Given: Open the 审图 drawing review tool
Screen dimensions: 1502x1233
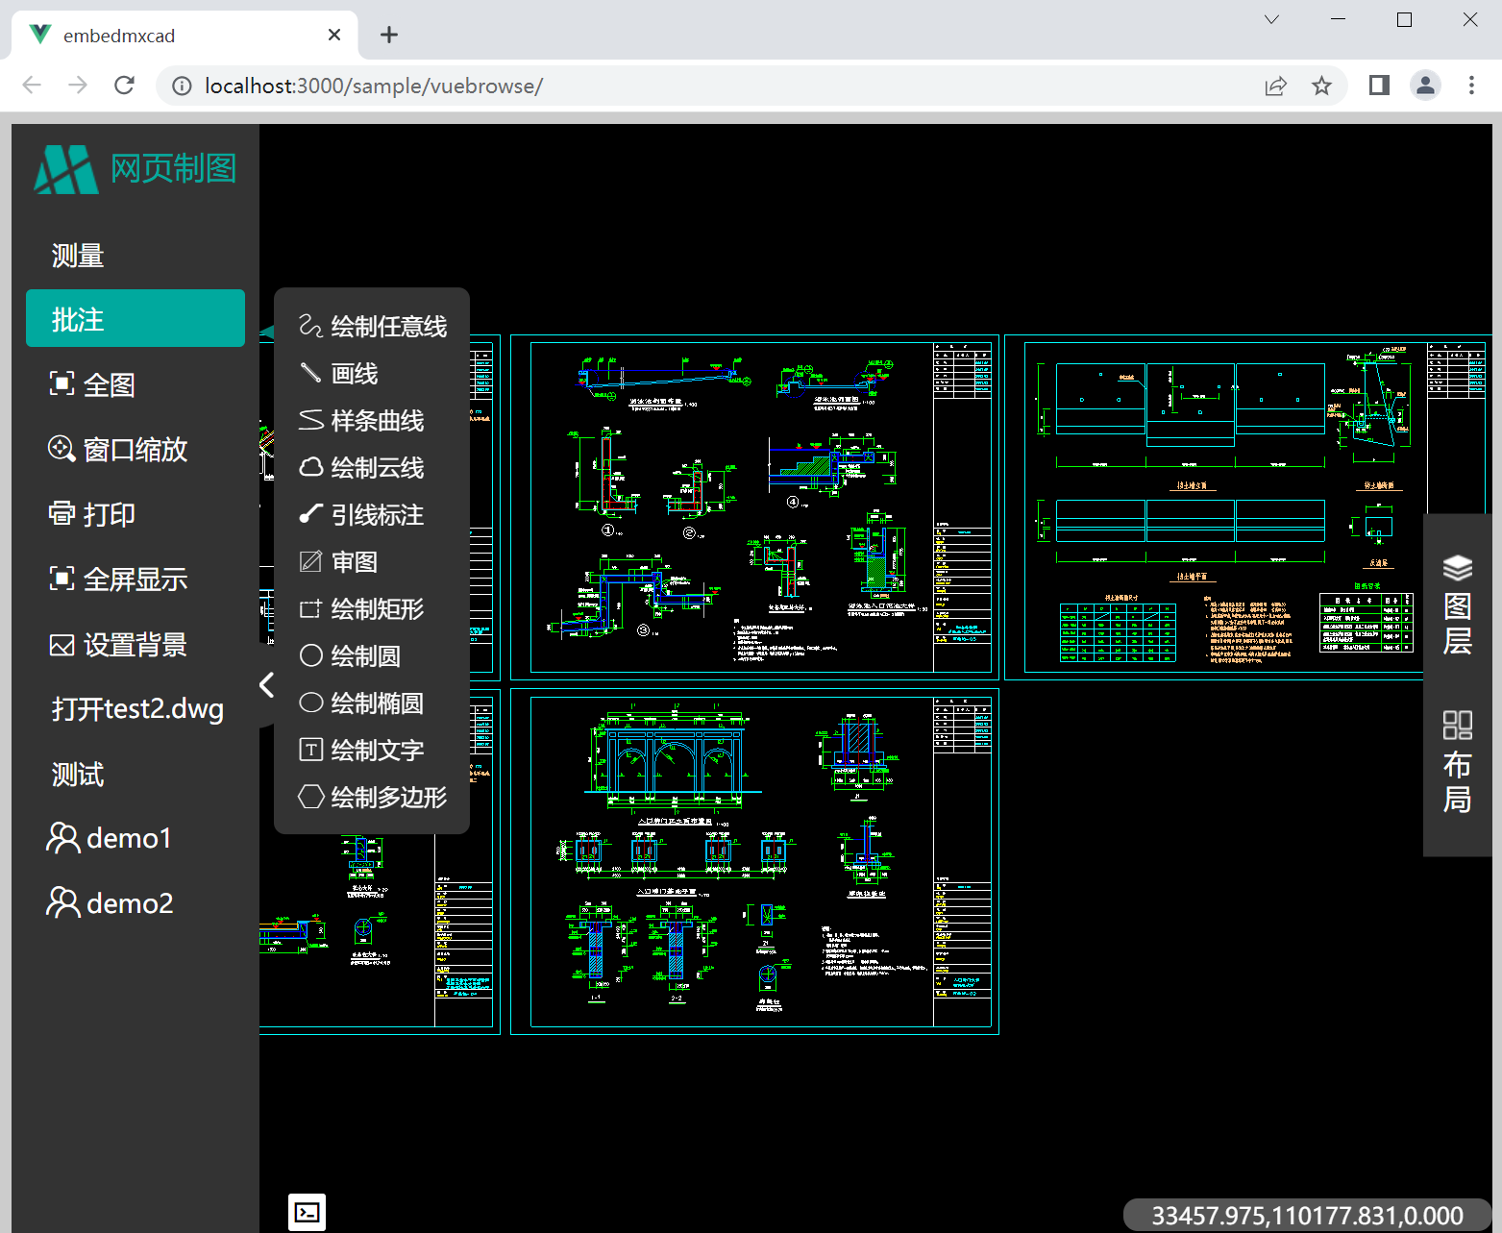Looking at the screenshot, I should click(355, 562).
